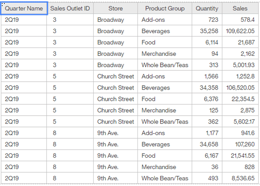This screenshot has width=260, height=186.
Task: Select Broadway store cell in Add-ons row
Action: (116, 20)
